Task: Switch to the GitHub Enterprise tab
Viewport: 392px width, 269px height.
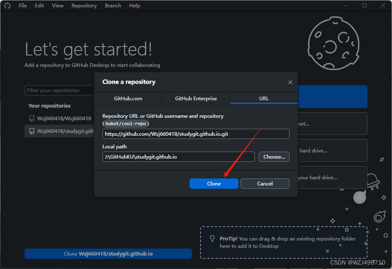Action: click(x=196, y=98)
